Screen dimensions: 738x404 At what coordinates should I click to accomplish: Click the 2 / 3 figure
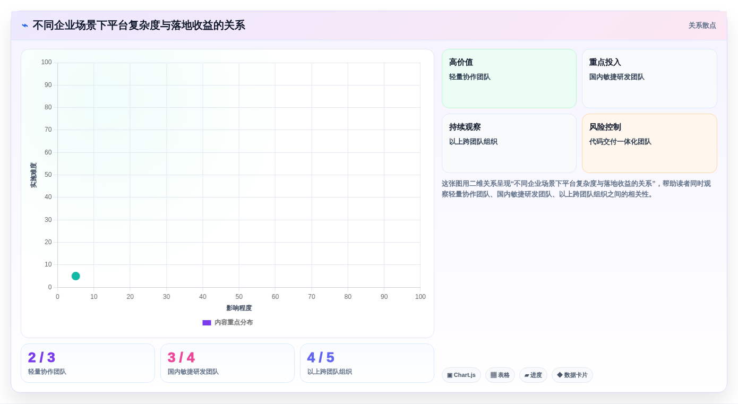[x=41, y=357]
